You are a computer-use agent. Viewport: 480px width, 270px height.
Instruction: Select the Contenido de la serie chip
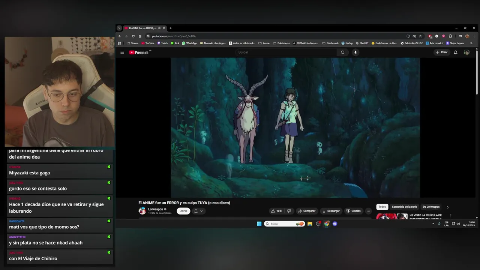404,207
